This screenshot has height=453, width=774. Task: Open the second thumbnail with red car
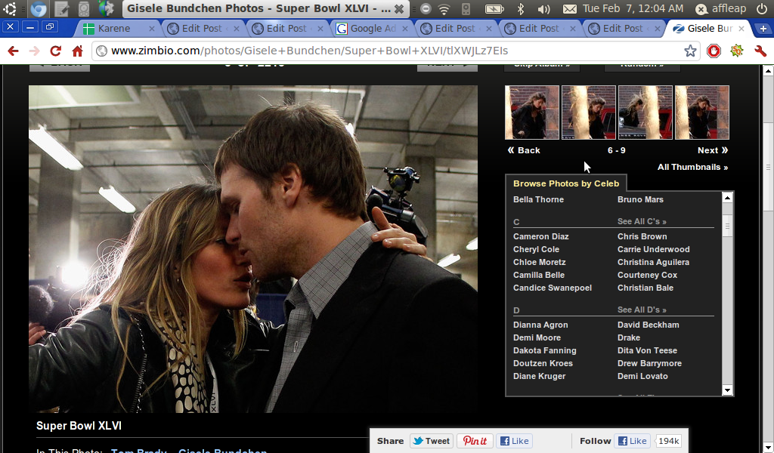tap(589, 112)
